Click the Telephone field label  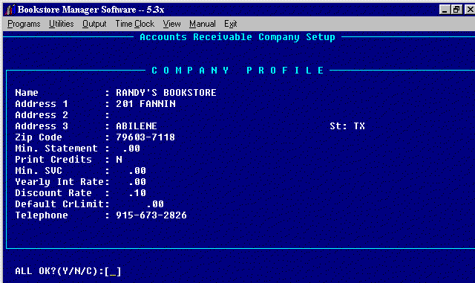42,215
